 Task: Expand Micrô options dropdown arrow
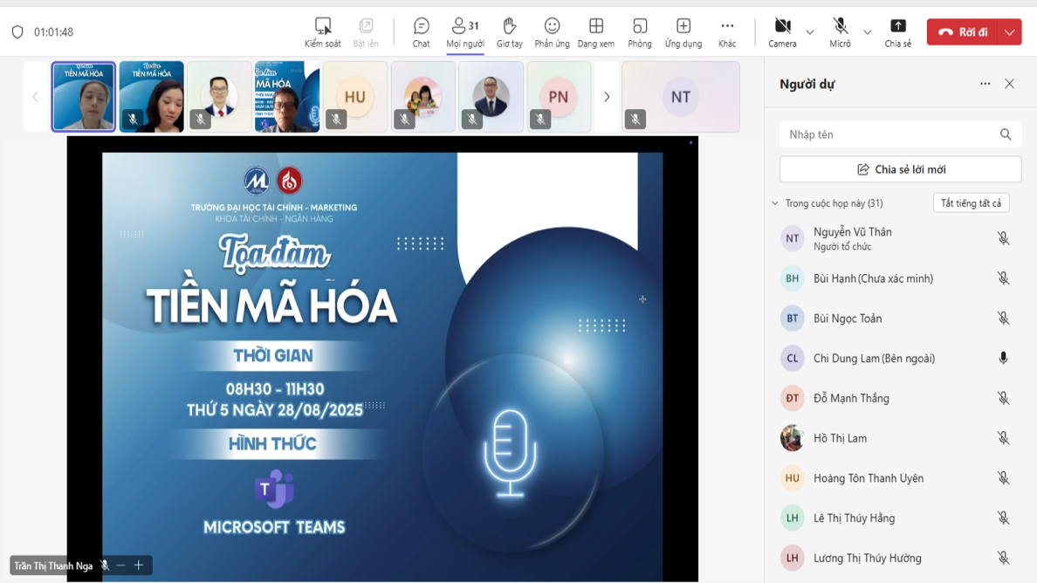click(867, 33)
